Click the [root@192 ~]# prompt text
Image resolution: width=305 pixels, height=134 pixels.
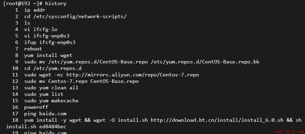tap(23, 4)
